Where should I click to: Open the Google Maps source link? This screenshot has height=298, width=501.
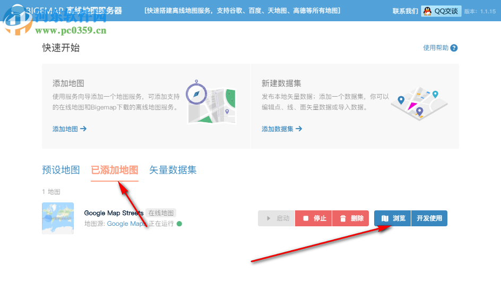tap(126, 224)
